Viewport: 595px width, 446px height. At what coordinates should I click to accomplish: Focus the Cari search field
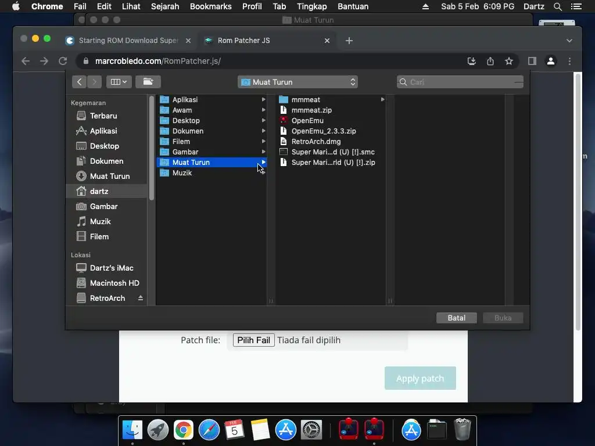460,82
